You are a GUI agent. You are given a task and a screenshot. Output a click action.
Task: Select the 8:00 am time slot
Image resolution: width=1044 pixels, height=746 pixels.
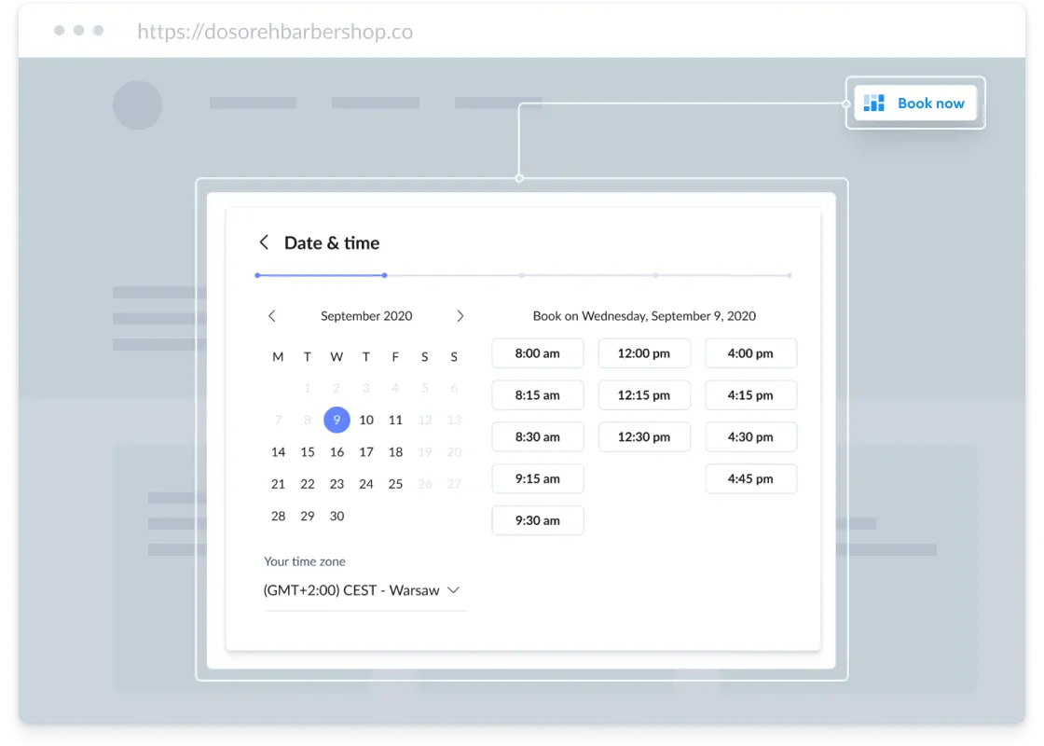[x=537, y=353]
